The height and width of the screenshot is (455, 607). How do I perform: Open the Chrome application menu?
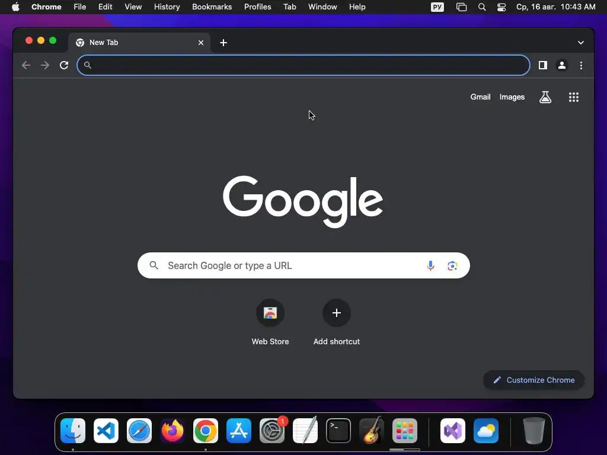(46, 7)
